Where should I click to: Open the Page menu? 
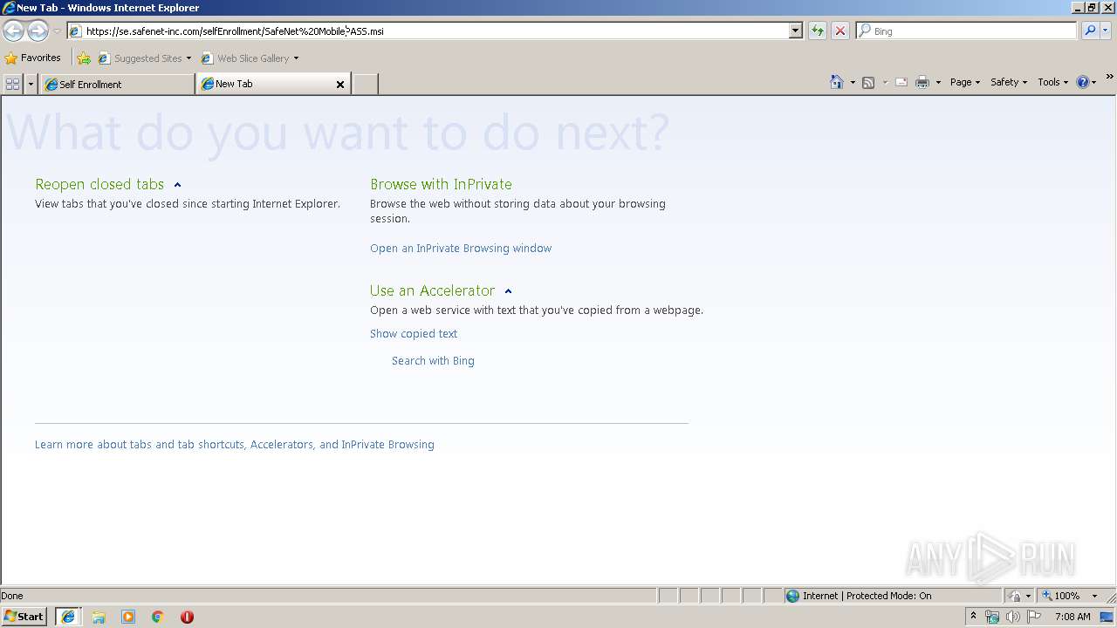tap(965, 82)
